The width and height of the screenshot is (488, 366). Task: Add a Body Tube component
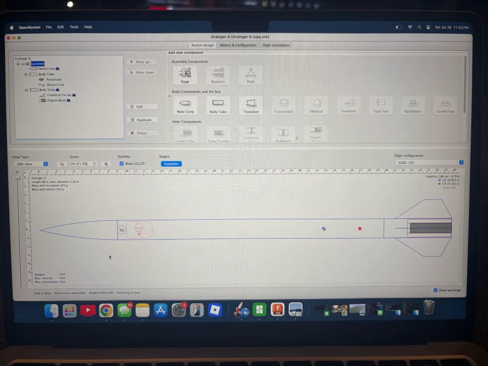tap(218, 105)
